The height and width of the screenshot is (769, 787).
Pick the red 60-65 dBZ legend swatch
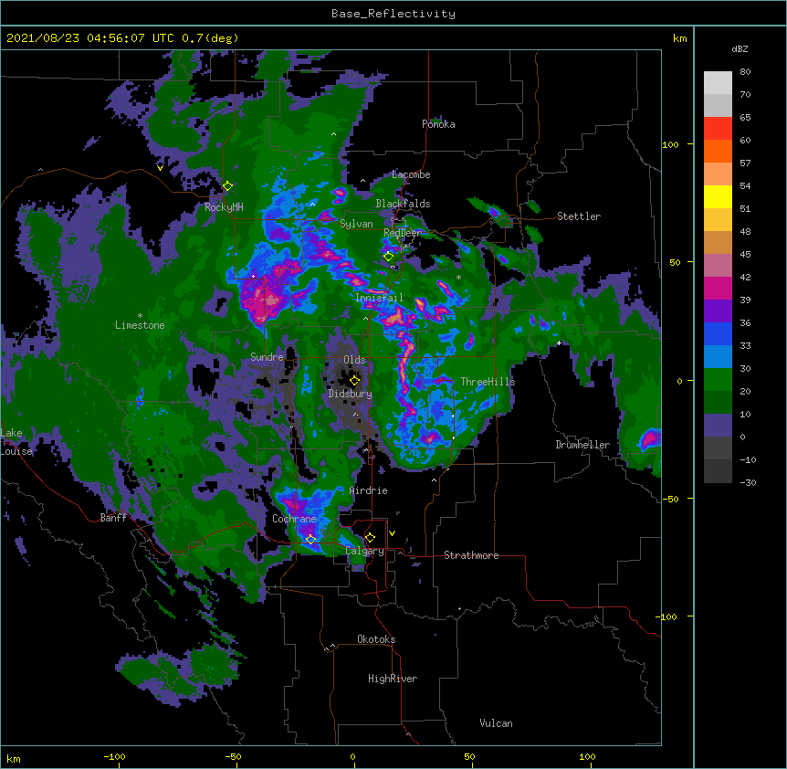coord(718,129)
